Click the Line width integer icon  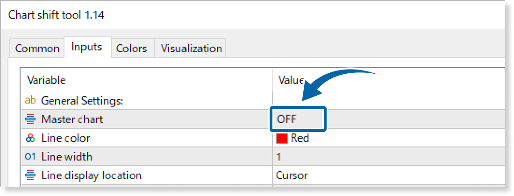(x=30, y=157)
